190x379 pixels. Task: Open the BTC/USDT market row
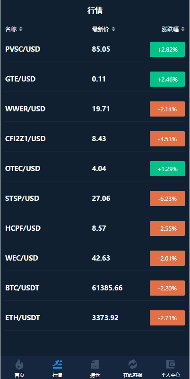pos(95,288)
